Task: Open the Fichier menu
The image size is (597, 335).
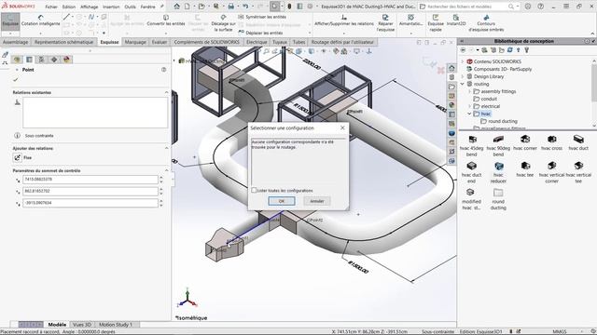Action: click(x=51, y=7)
